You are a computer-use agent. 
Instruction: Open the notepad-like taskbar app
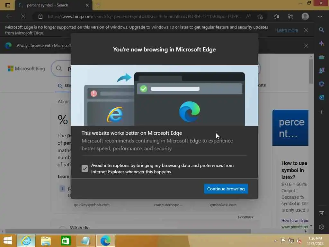pos(85,241)
